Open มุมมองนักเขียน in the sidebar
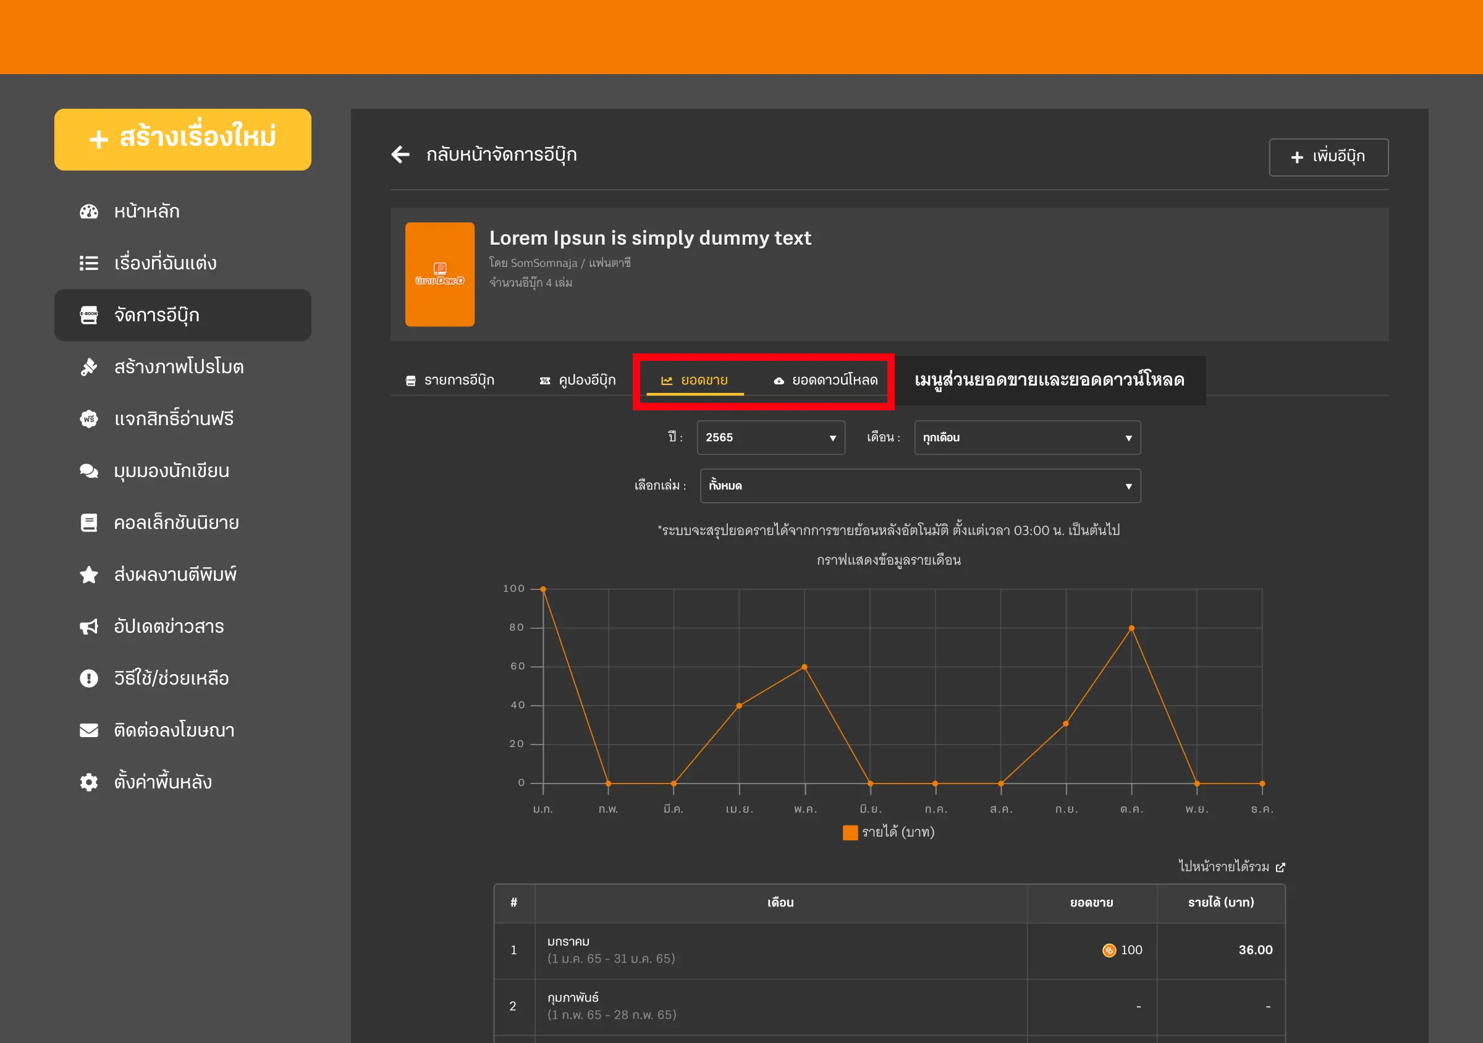Screen dimensions: 1483x1043 tap(183, 471)
